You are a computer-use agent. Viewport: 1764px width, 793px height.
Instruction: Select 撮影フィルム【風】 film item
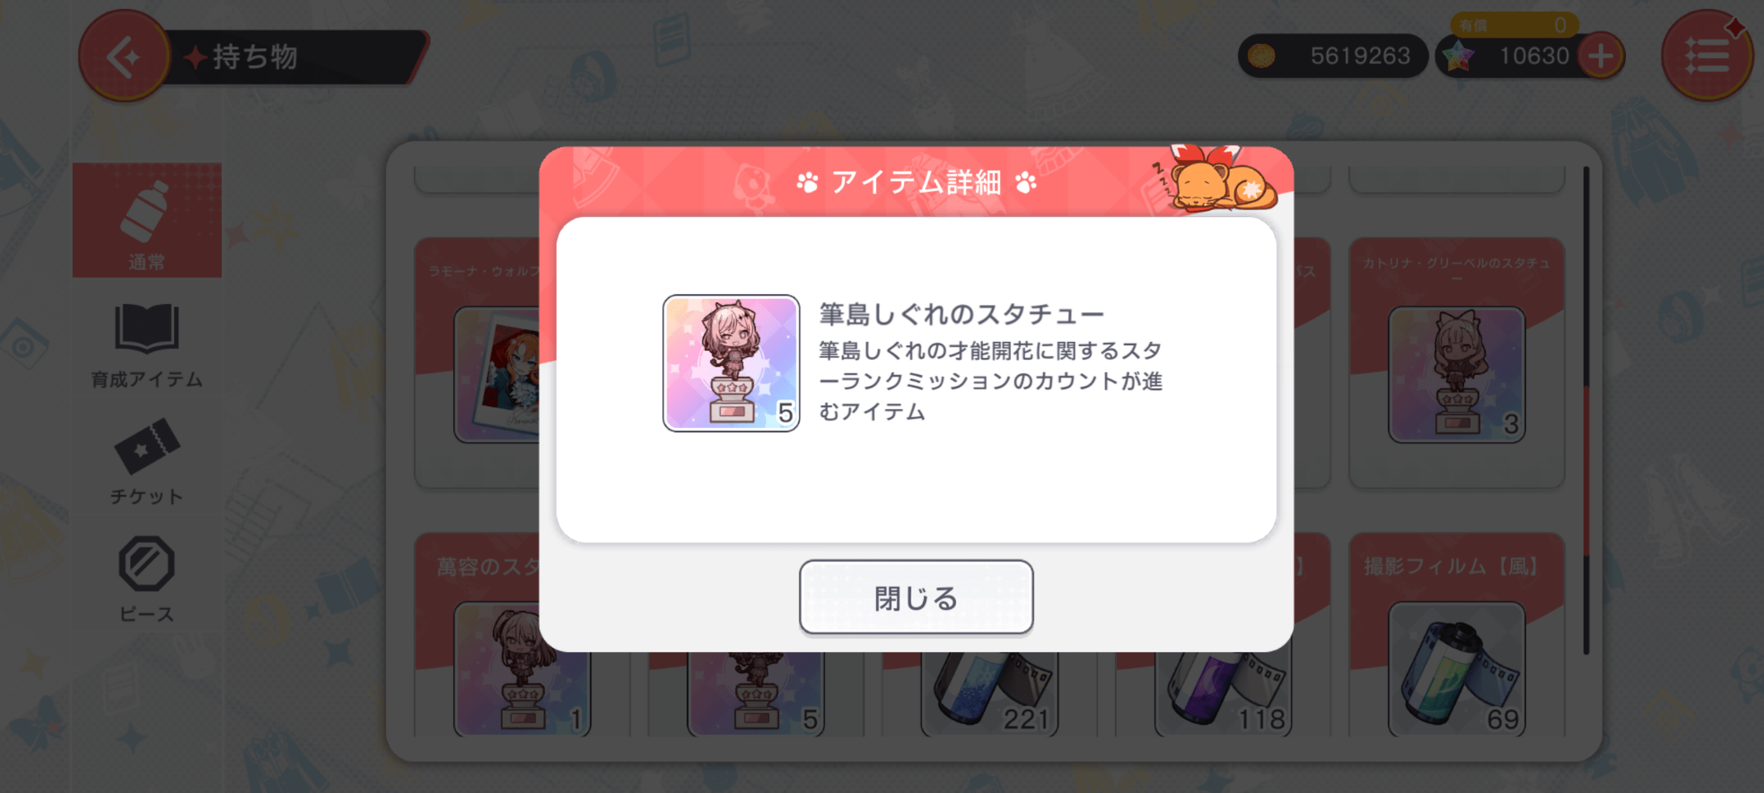(1456, 635)
